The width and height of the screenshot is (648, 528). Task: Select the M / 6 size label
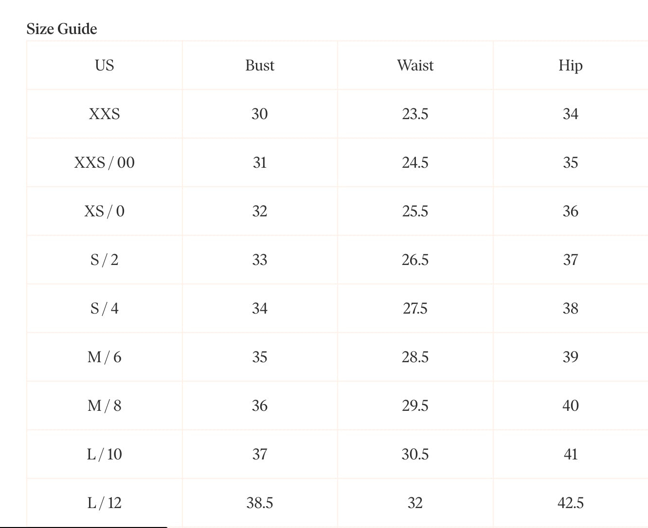coord(105,357)
